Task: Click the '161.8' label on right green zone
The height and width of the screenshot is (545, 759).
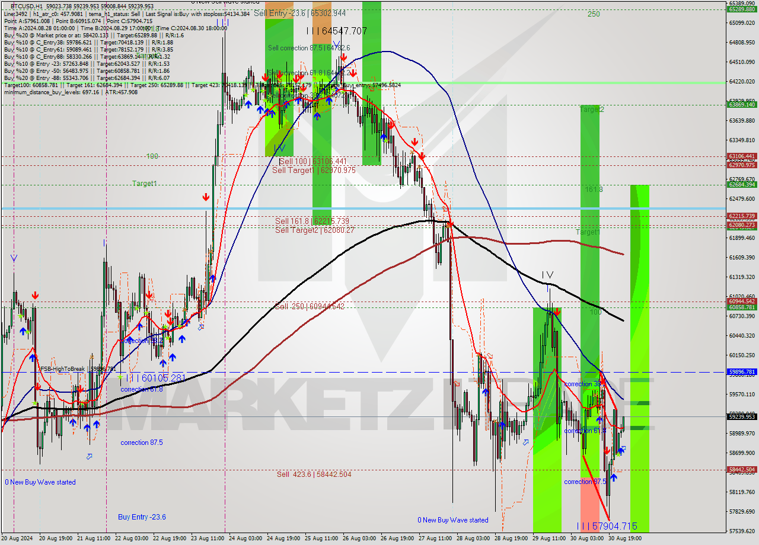Action: point(594,190)
